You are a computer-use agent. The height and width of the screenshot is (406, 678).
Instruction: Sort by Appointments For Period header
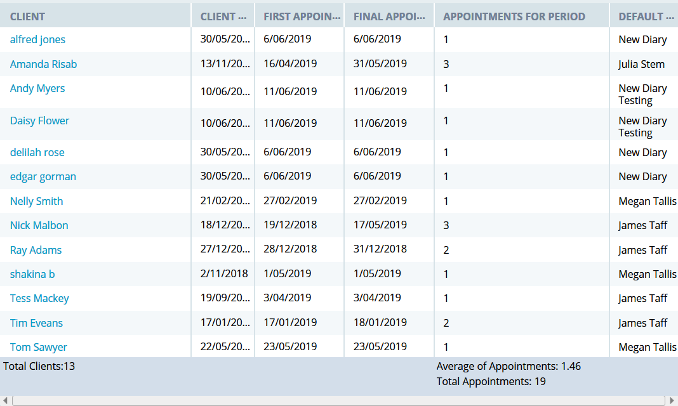514,16
